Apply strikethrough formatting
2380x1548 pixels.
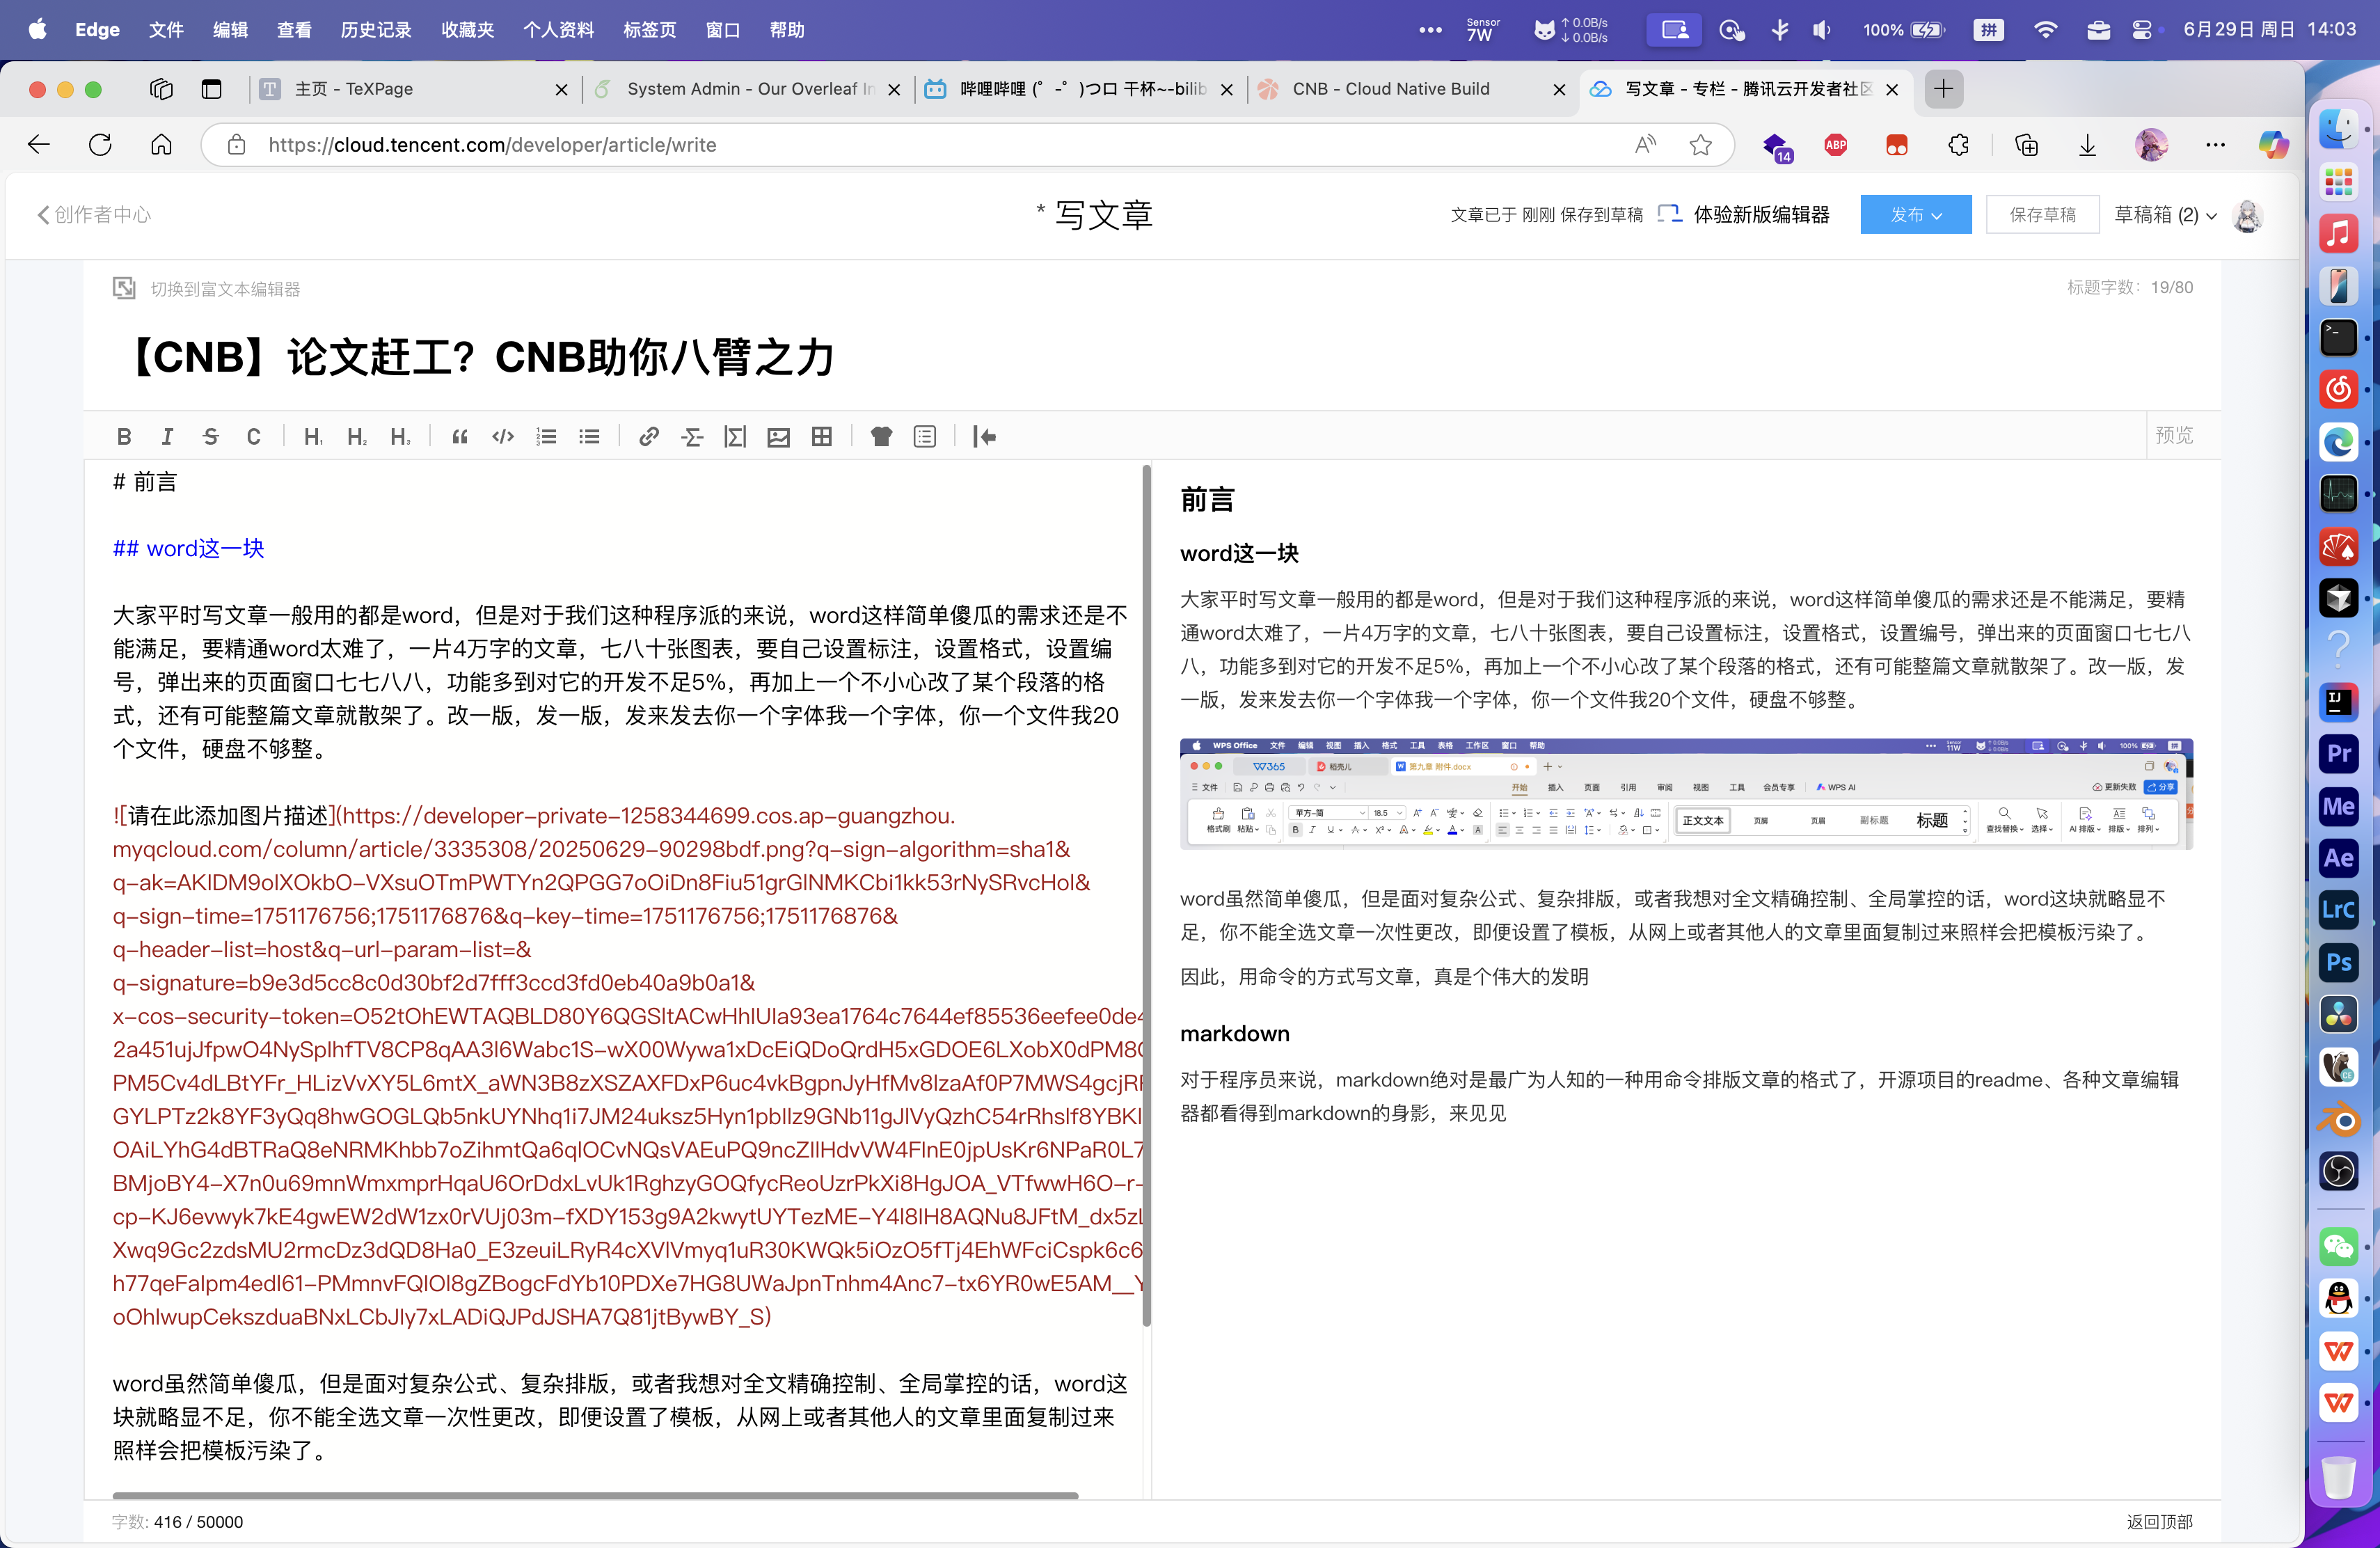[x=211, y=437]
